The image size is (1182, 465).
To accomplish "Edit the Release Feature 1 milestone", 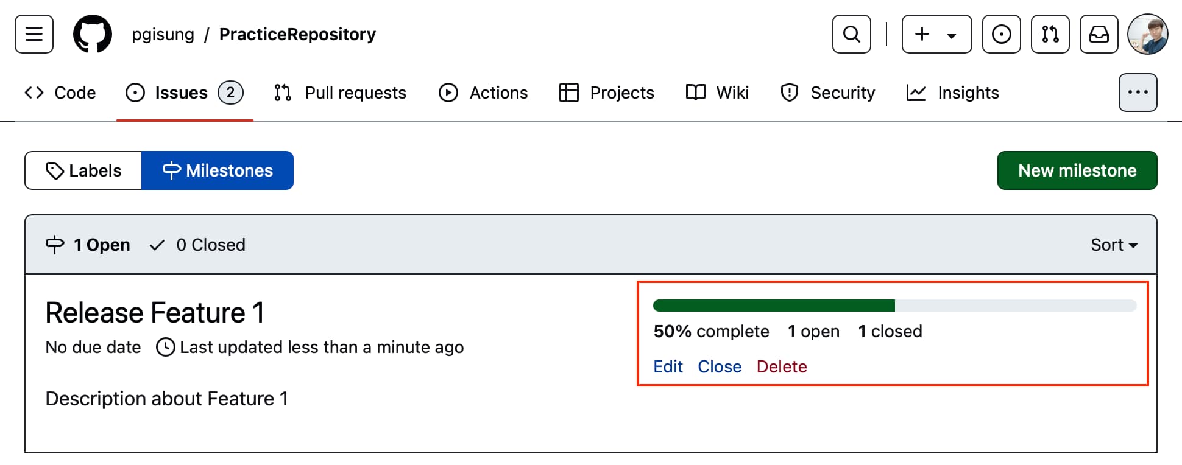I will pyautogui.click(x=668, y=366).
